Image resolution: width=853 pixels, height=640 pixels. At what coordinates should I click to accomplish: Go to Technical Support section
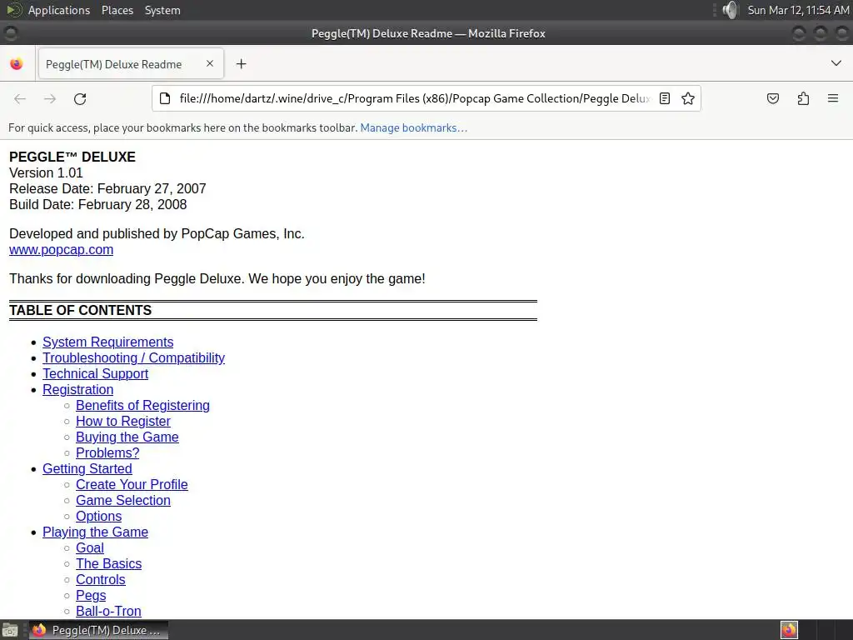tap(95, 374)
